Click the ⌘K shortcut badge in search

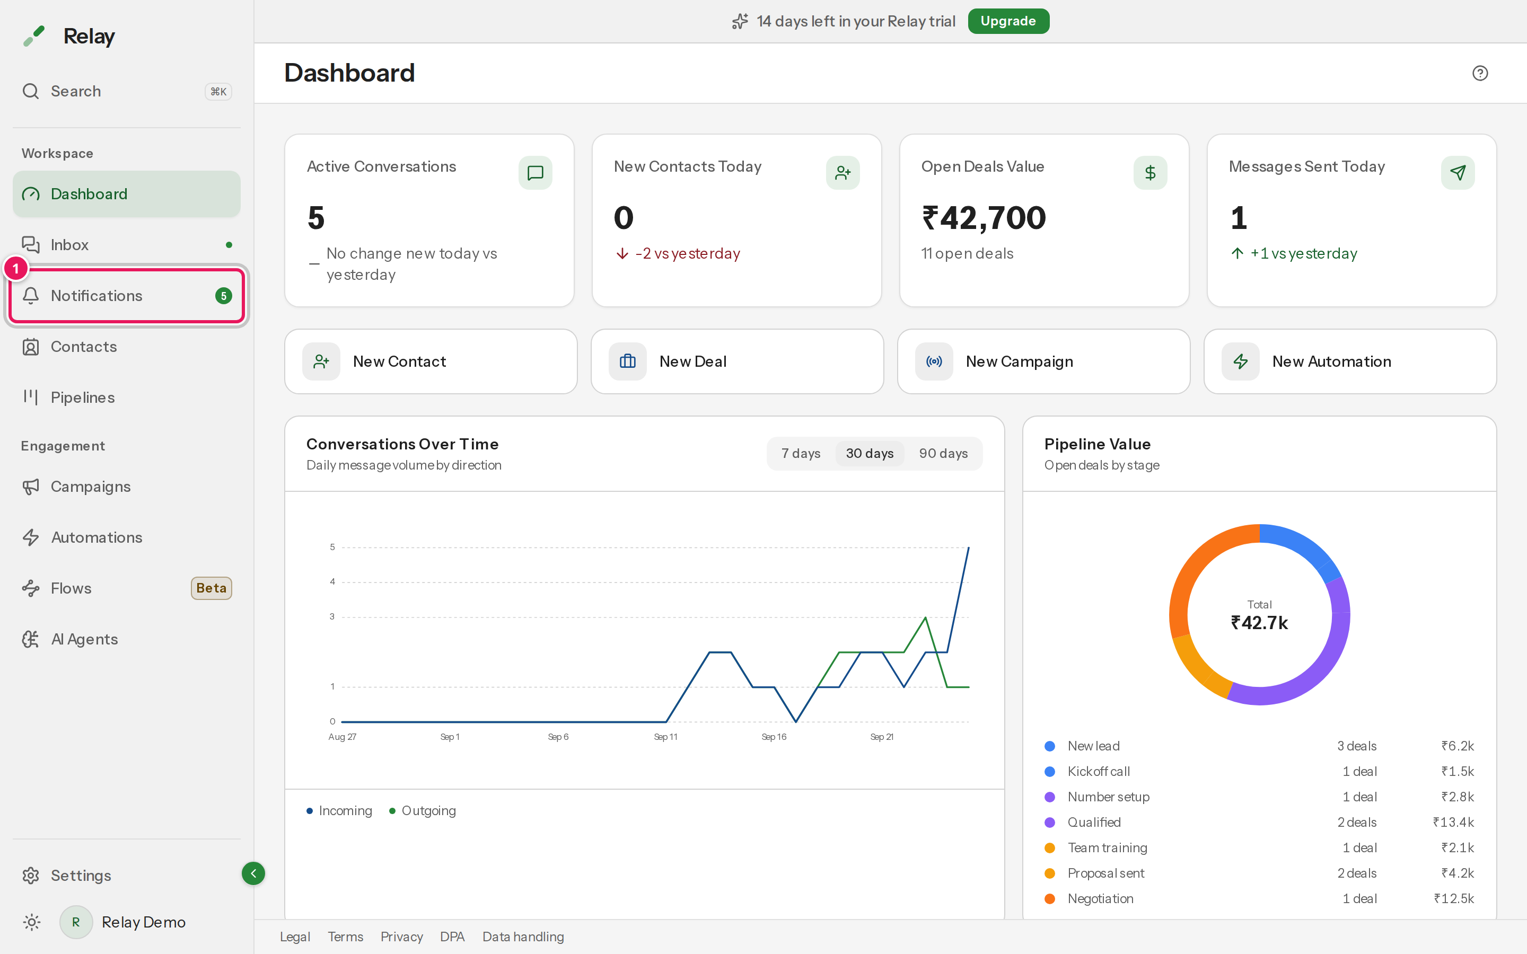(218, 92)
